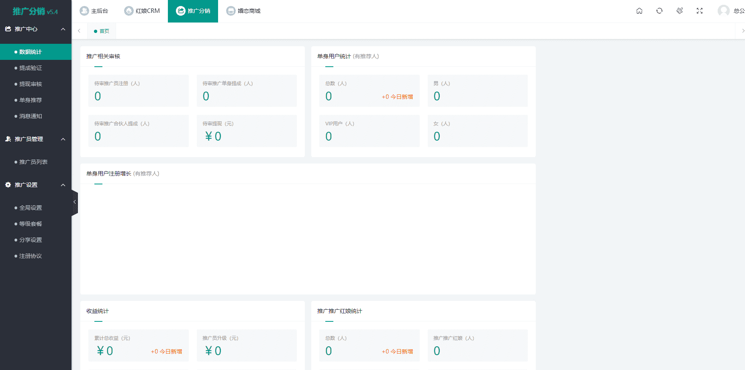This screenshot has width=745, height=370.
Task: Collapse the 推广中心 menu group
Action: click(x=63, y=29)
